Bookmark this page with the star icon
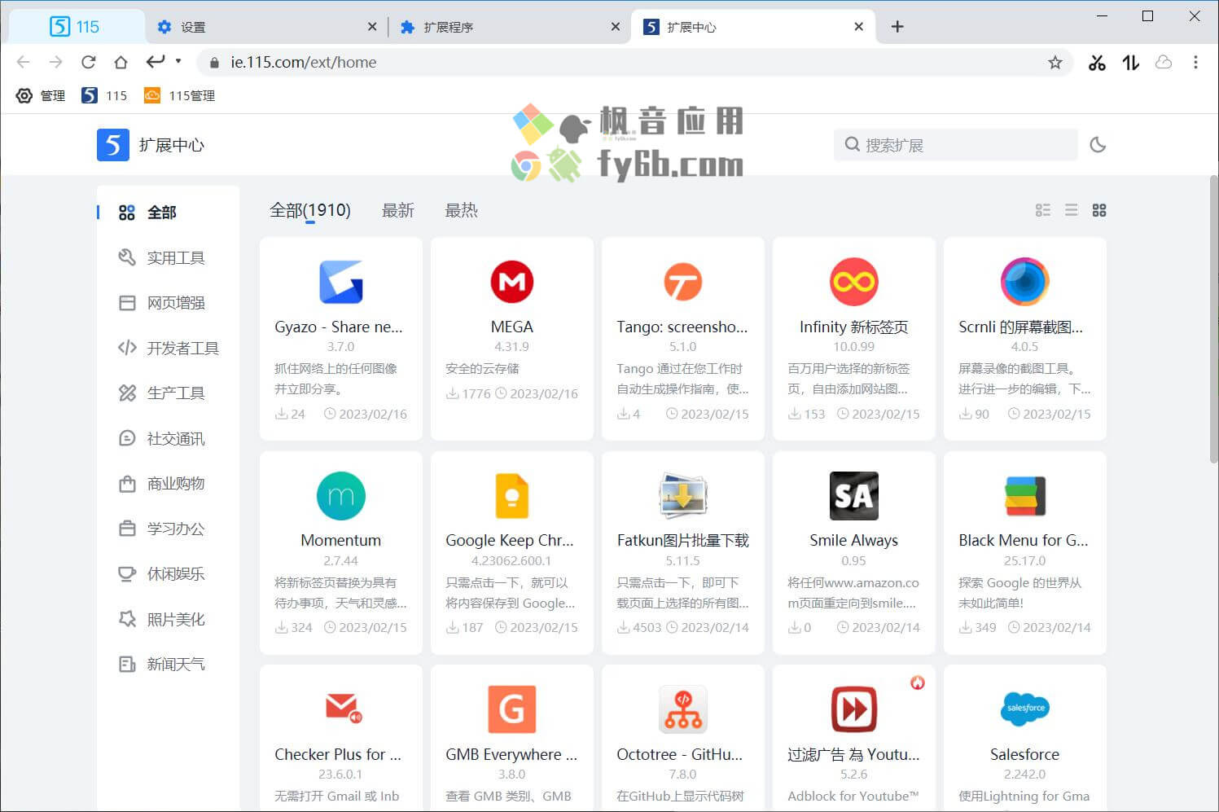The height and width of the screenshot is (812, 1219). click(x=1055, y=63)
